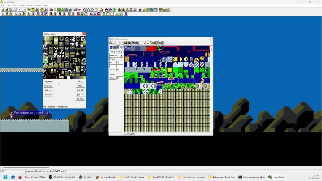Click Pal. Up button
This screenshot has height=181, width=322.
[x=48, y=90]
